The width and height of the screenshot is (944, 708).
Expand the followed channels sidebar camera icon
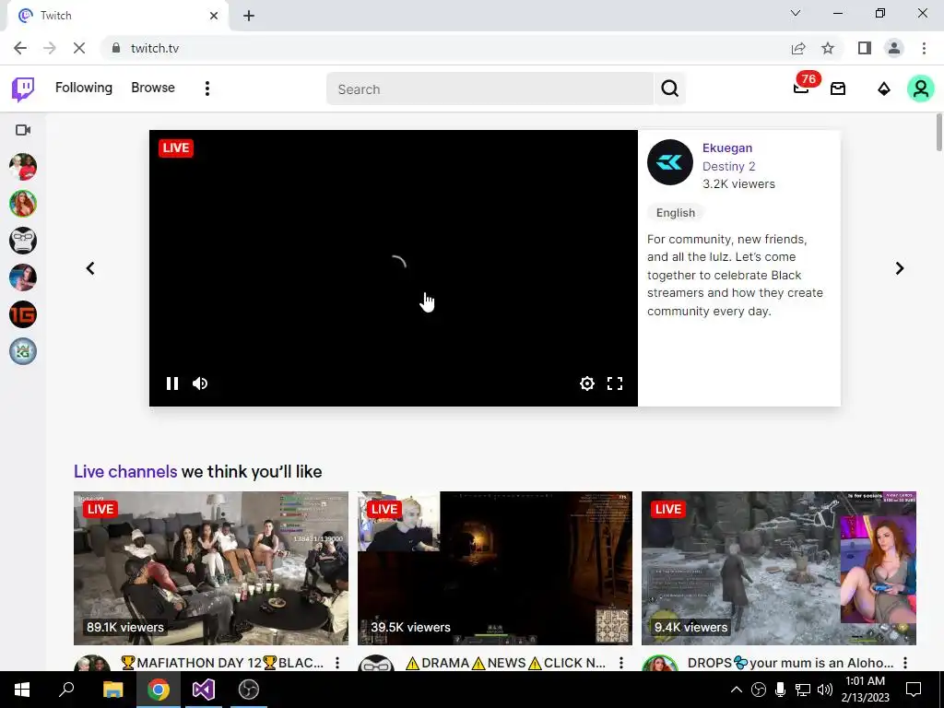[23, 130]
